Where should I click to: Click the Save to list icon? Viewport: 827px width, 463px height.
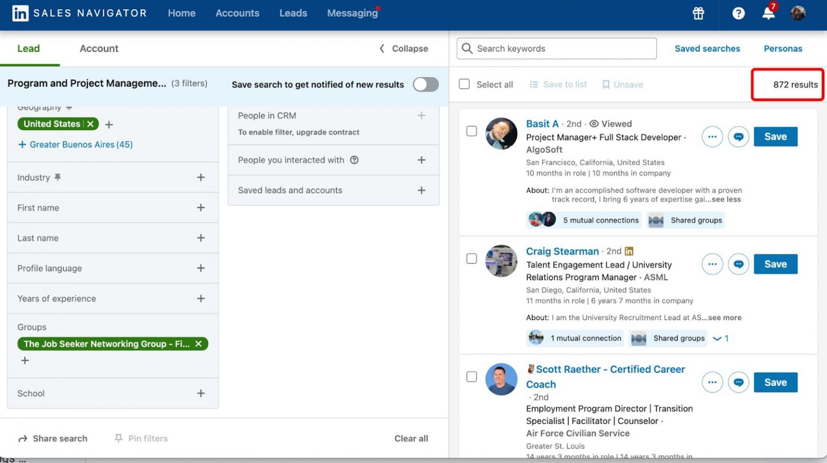pyautogui.click(x=534, y=84)
